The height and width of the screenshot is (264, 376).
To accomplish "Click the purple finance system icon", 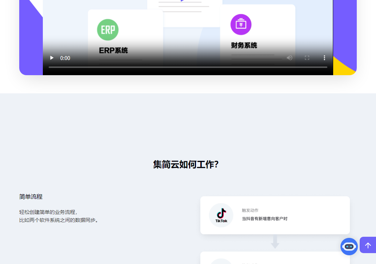I will click(241, 24).
